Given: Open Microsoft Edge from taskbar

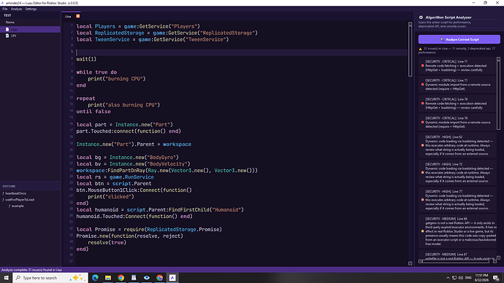Looking at the screenshot, I should click(95, 278).
